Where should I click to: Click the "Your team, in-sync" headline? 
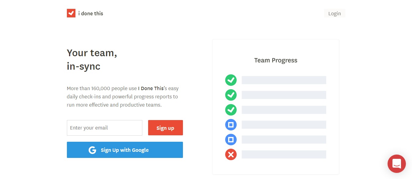[92, 60]
